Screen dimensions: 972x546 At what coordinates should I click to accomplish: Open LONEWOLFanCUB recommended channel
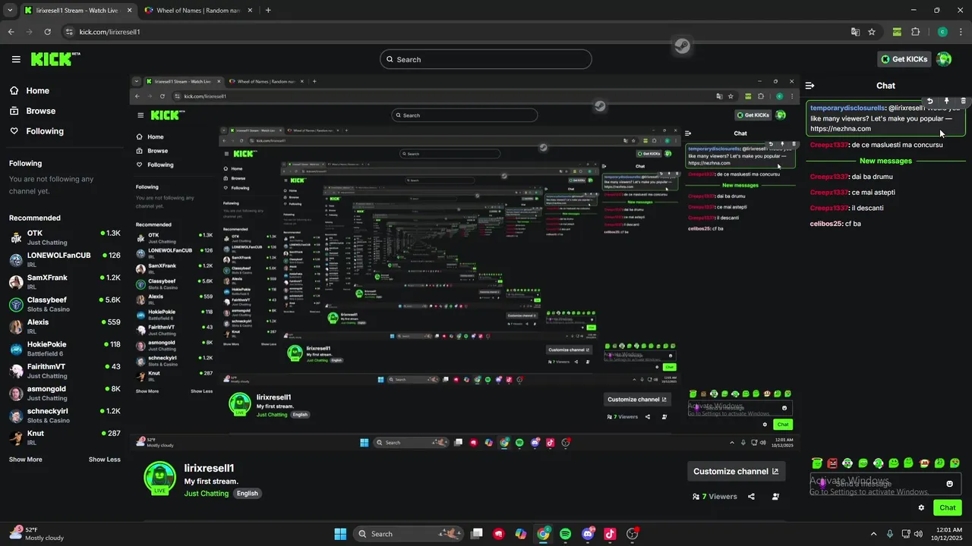65,259
